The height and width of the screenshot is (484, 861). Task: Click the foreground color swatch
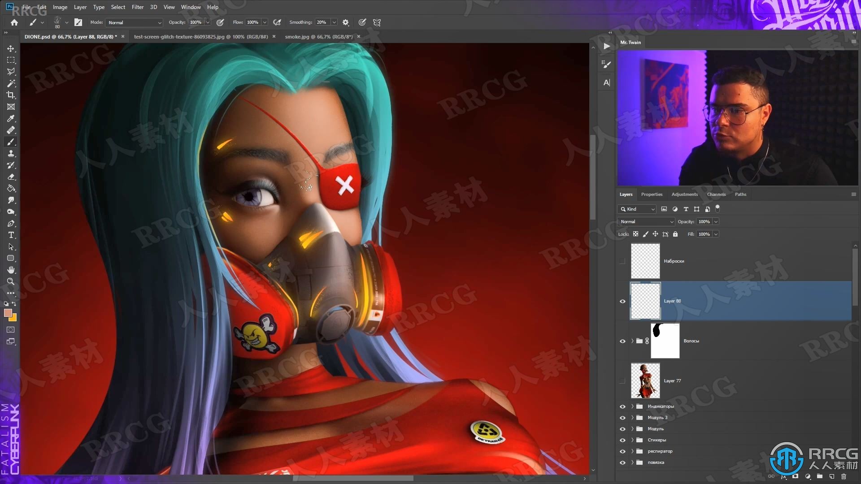tap(8, 313)
